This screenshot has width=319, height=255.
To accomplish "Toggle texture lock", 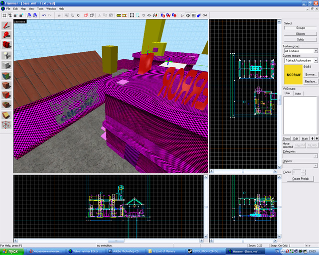I will (x=144, y=15).
